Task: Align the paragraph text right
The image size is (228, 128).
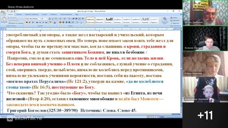Action: pos(67,22)
